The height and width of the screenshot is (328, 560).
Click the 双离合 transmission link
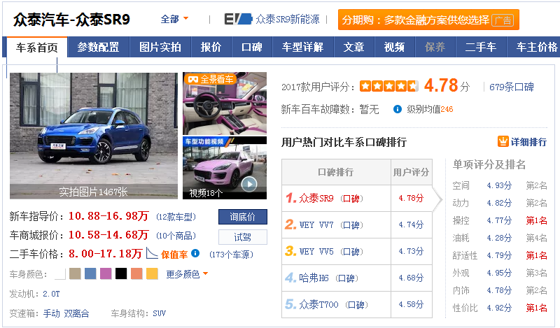click(x=76, y=313)
